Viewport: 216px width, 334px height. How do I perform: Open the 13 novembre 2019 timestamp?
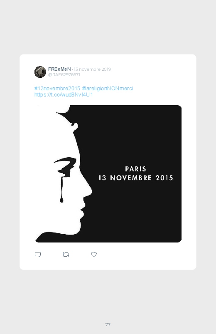pos(92,69)
